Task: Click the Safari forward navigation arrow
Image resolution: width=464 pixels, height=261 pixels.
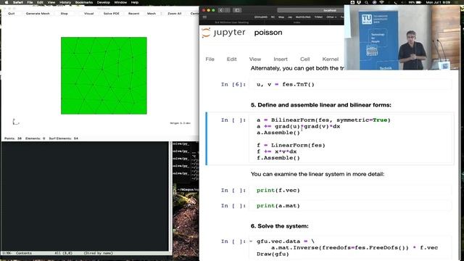Action: [x=227, y=10]
